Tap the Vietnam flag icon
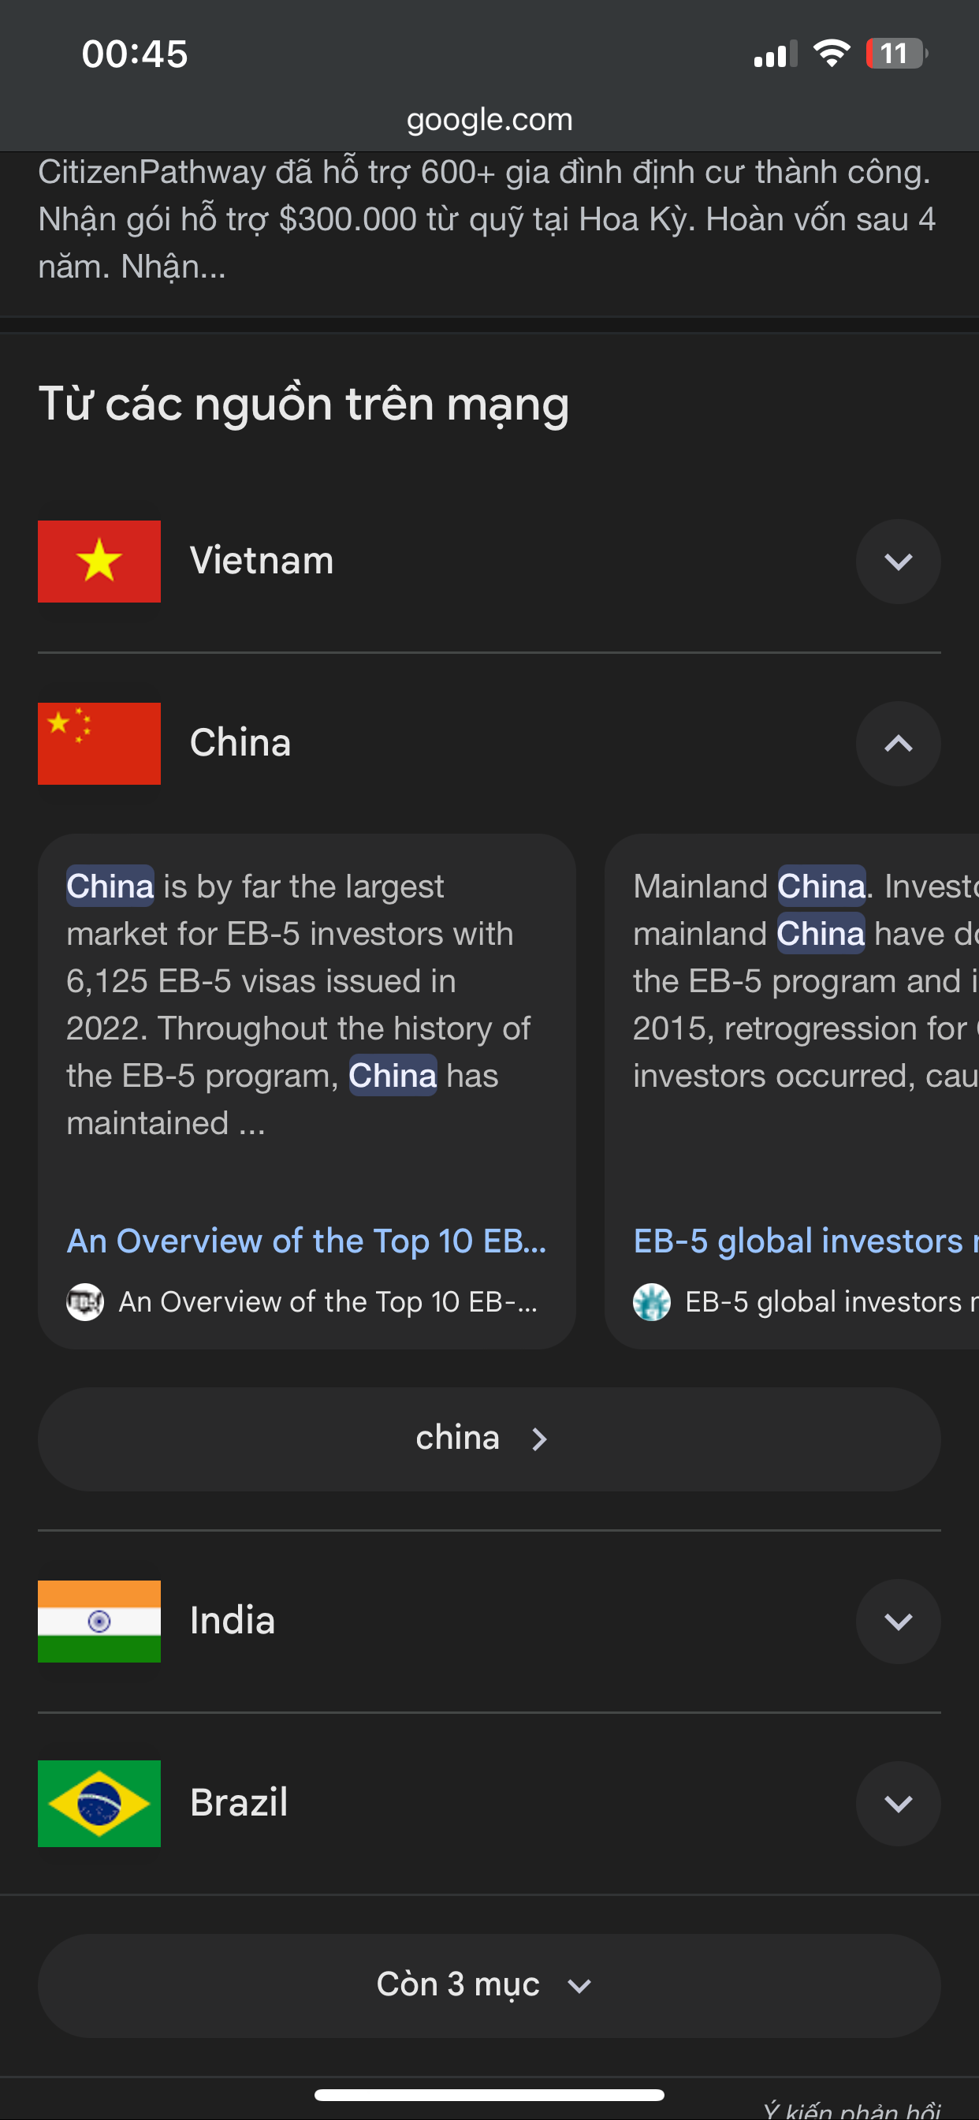 99,562
